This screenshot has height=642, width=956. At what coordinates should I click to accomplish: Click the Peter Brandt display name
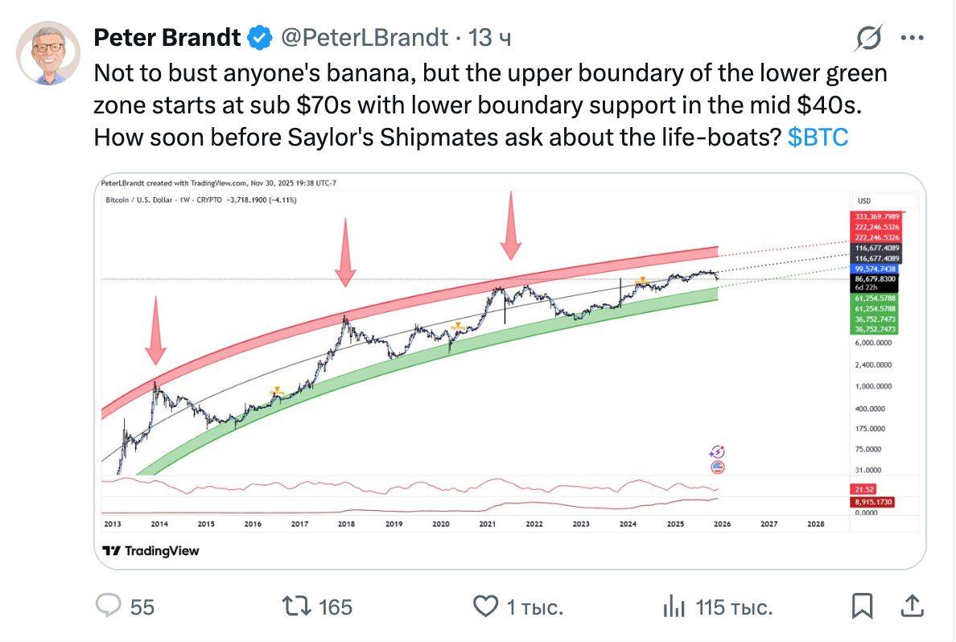167,37
